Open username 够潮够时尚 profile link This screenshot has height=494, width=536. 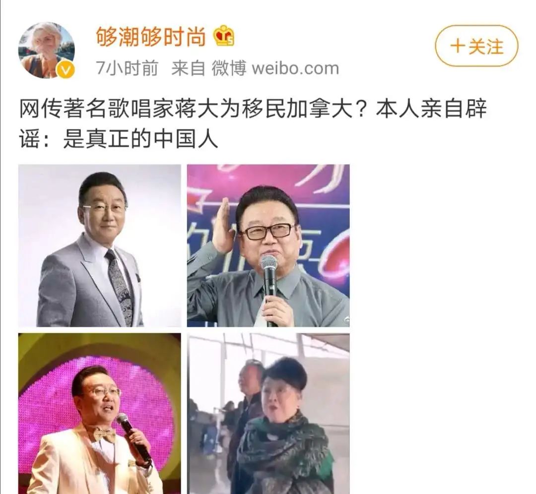coord(151,37)
